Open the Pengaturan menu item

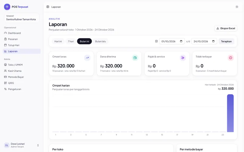[22, 89]
